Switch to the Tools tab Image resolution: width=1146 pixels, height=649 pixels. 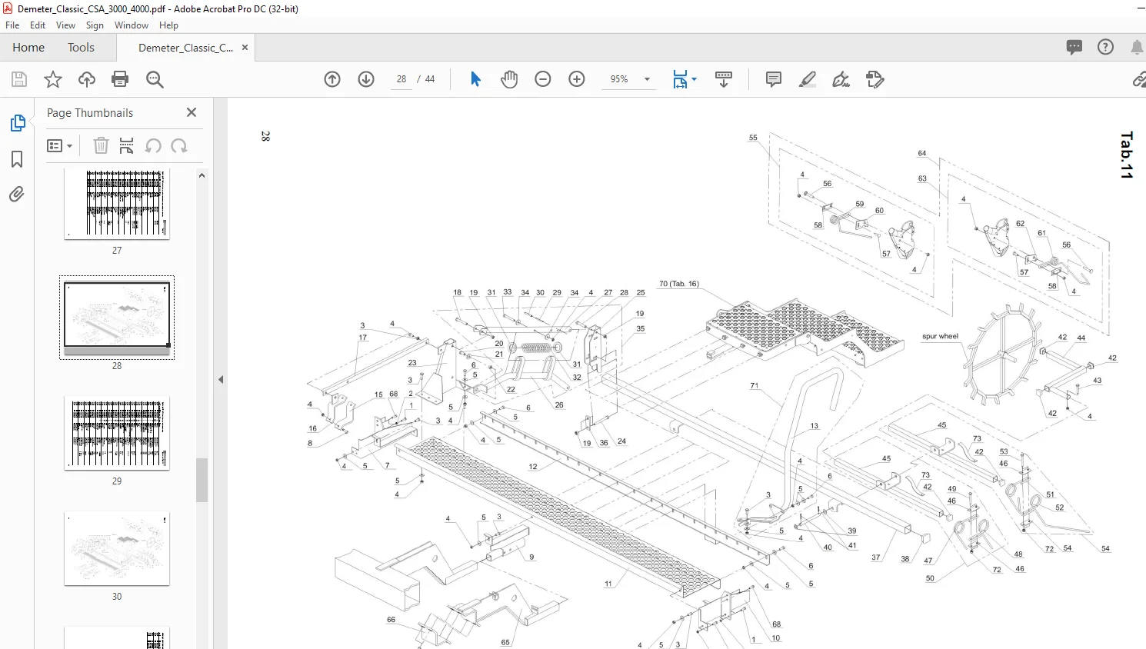(81, 48)
